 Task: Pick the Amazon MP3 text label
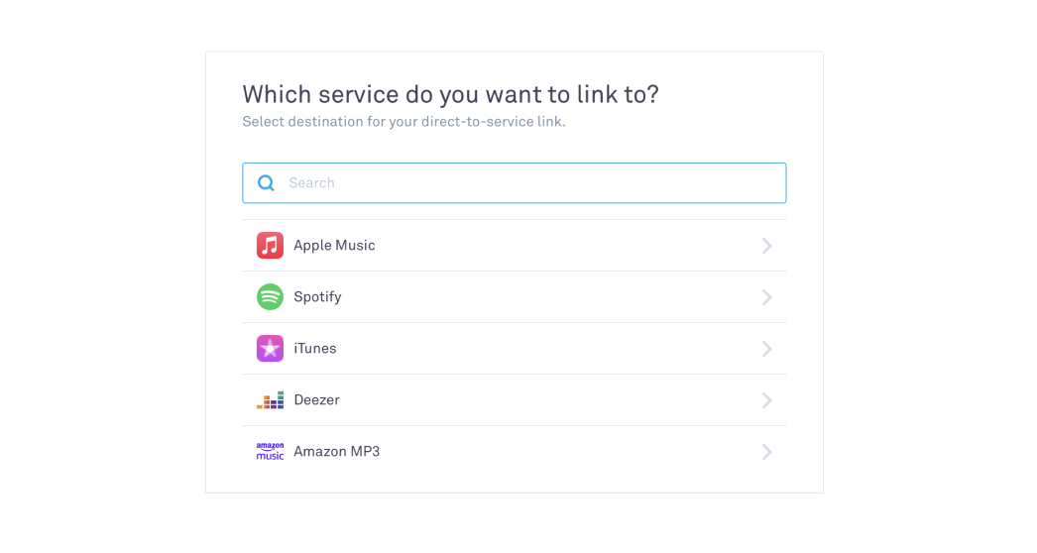pyautogui.click(x=337, y=452)
